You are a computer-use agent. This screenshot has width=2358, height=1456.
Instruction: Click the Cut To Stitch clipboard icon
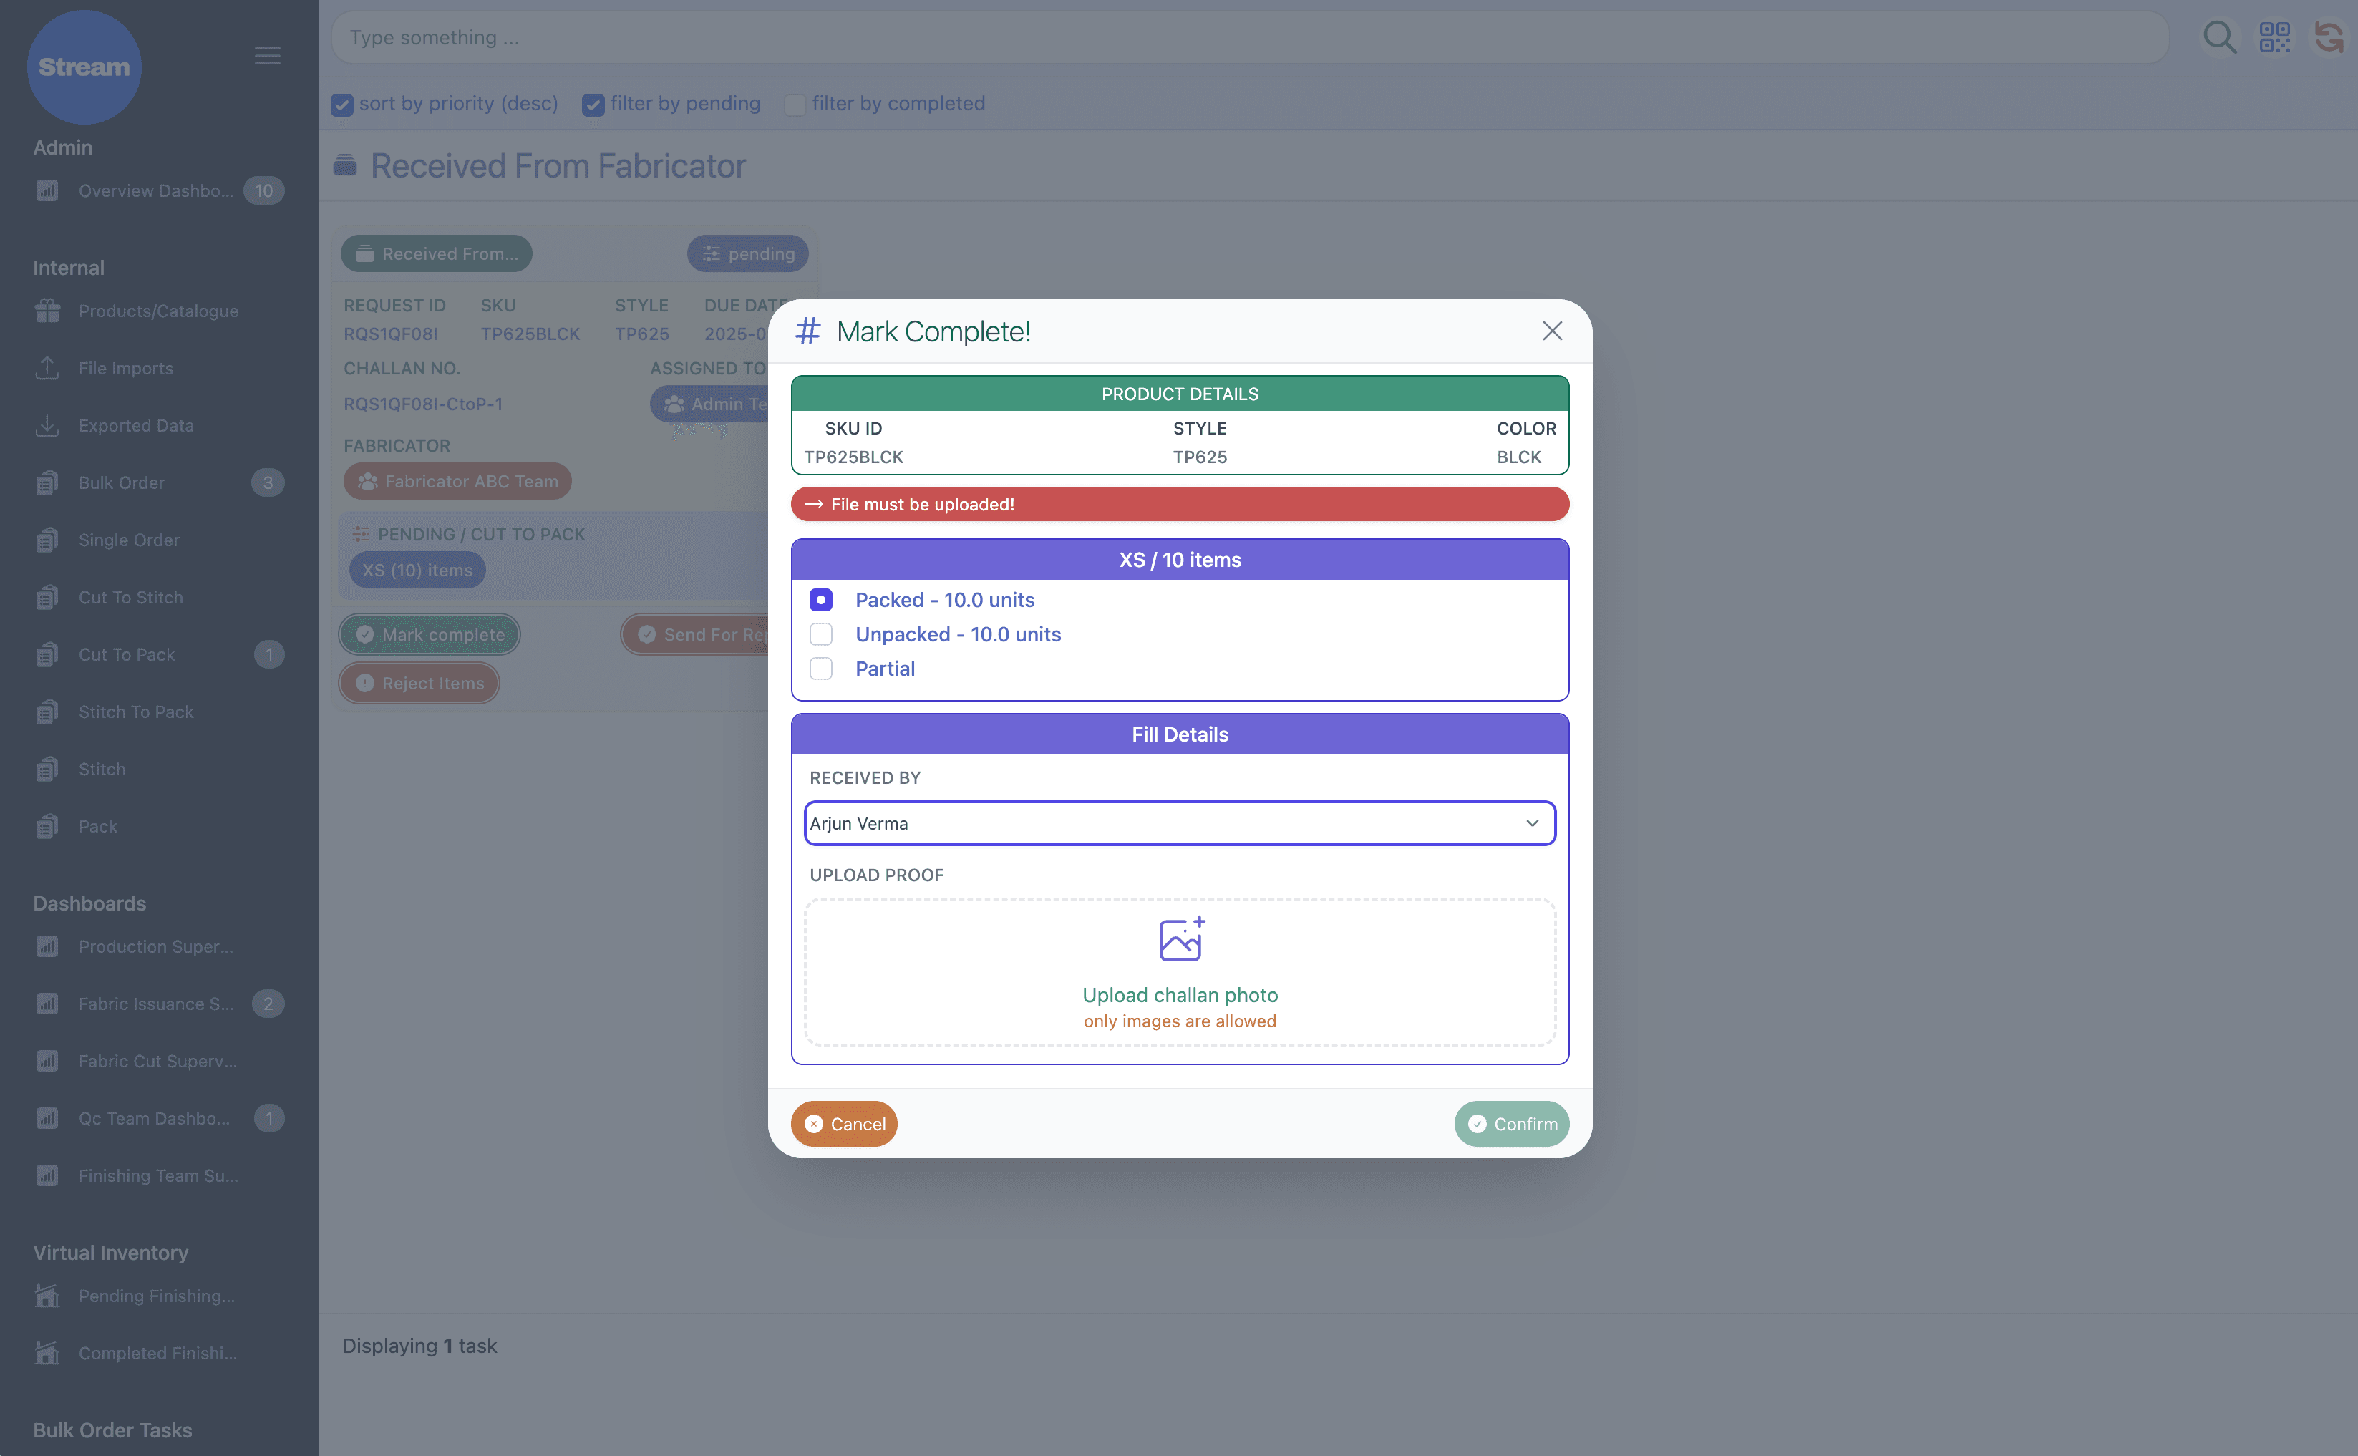point(47,597)
